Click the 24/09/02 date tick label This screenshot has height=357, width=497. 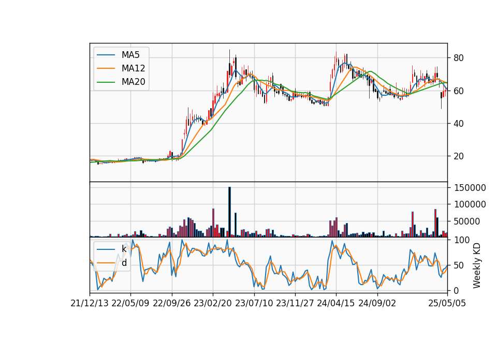point(377,303)
